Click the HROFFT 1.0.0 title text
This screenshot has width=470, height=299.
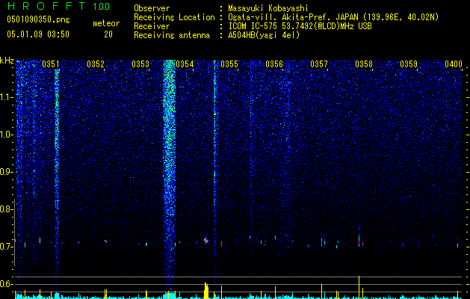point(59,6)
